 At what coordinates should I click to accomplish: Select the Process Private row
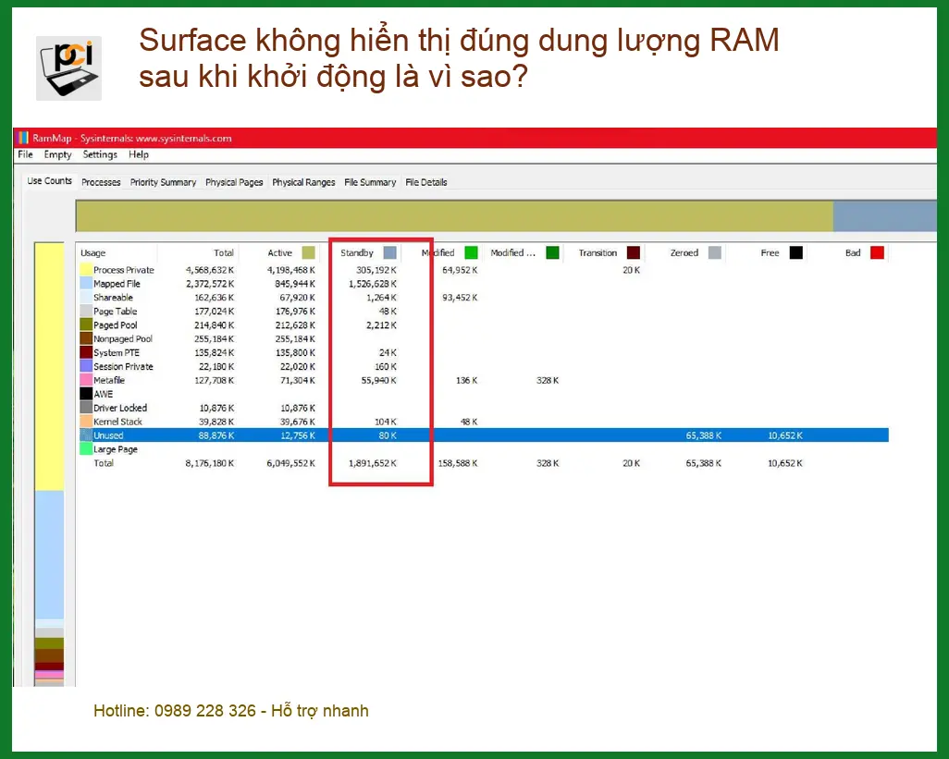484,270
